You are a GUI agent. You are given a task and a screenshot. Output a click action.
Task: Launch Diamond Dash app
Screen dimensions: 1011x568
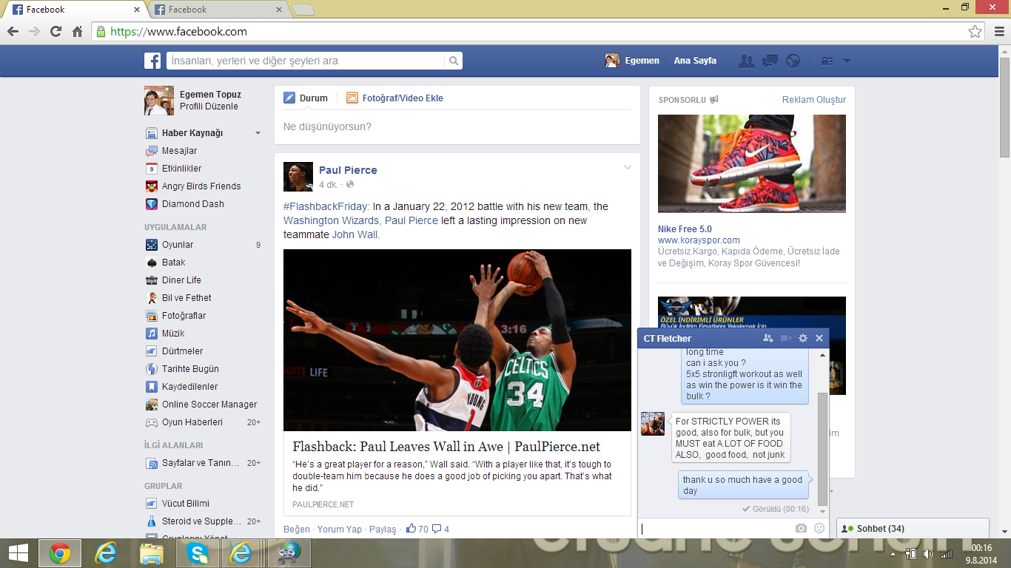192,204
